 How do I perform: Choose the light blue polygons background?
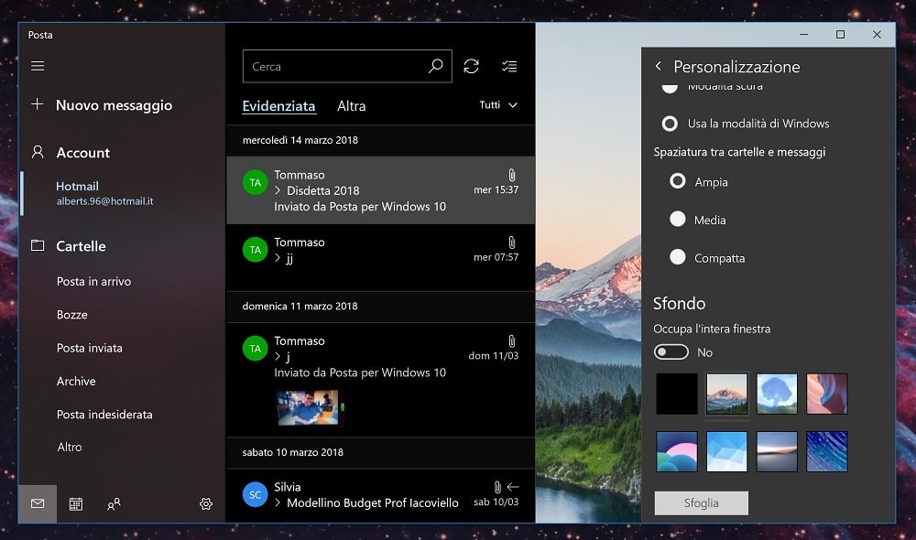point(726,451)
